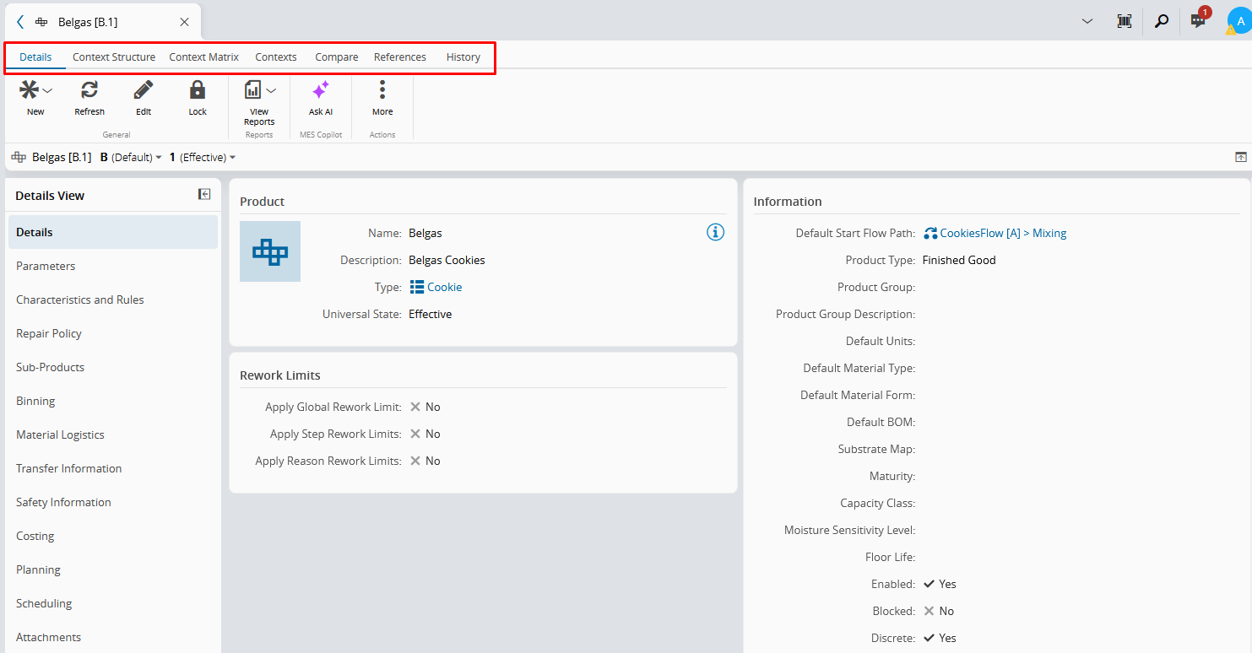
Task: Open the chat notifications icon
Action: point(1199,20)
